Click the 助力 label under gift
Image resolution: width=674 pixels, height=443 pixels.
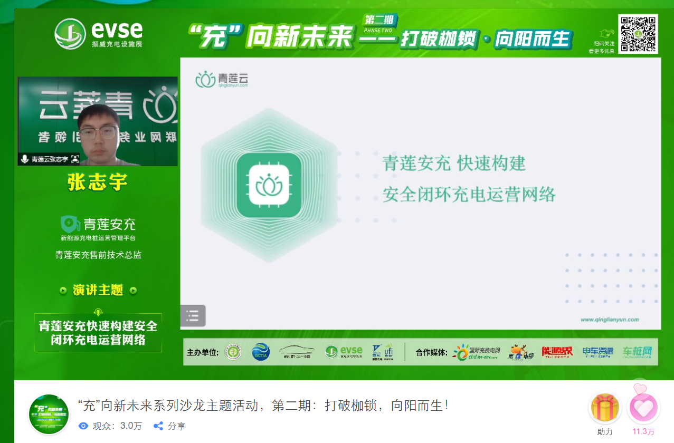click(605, 431)
